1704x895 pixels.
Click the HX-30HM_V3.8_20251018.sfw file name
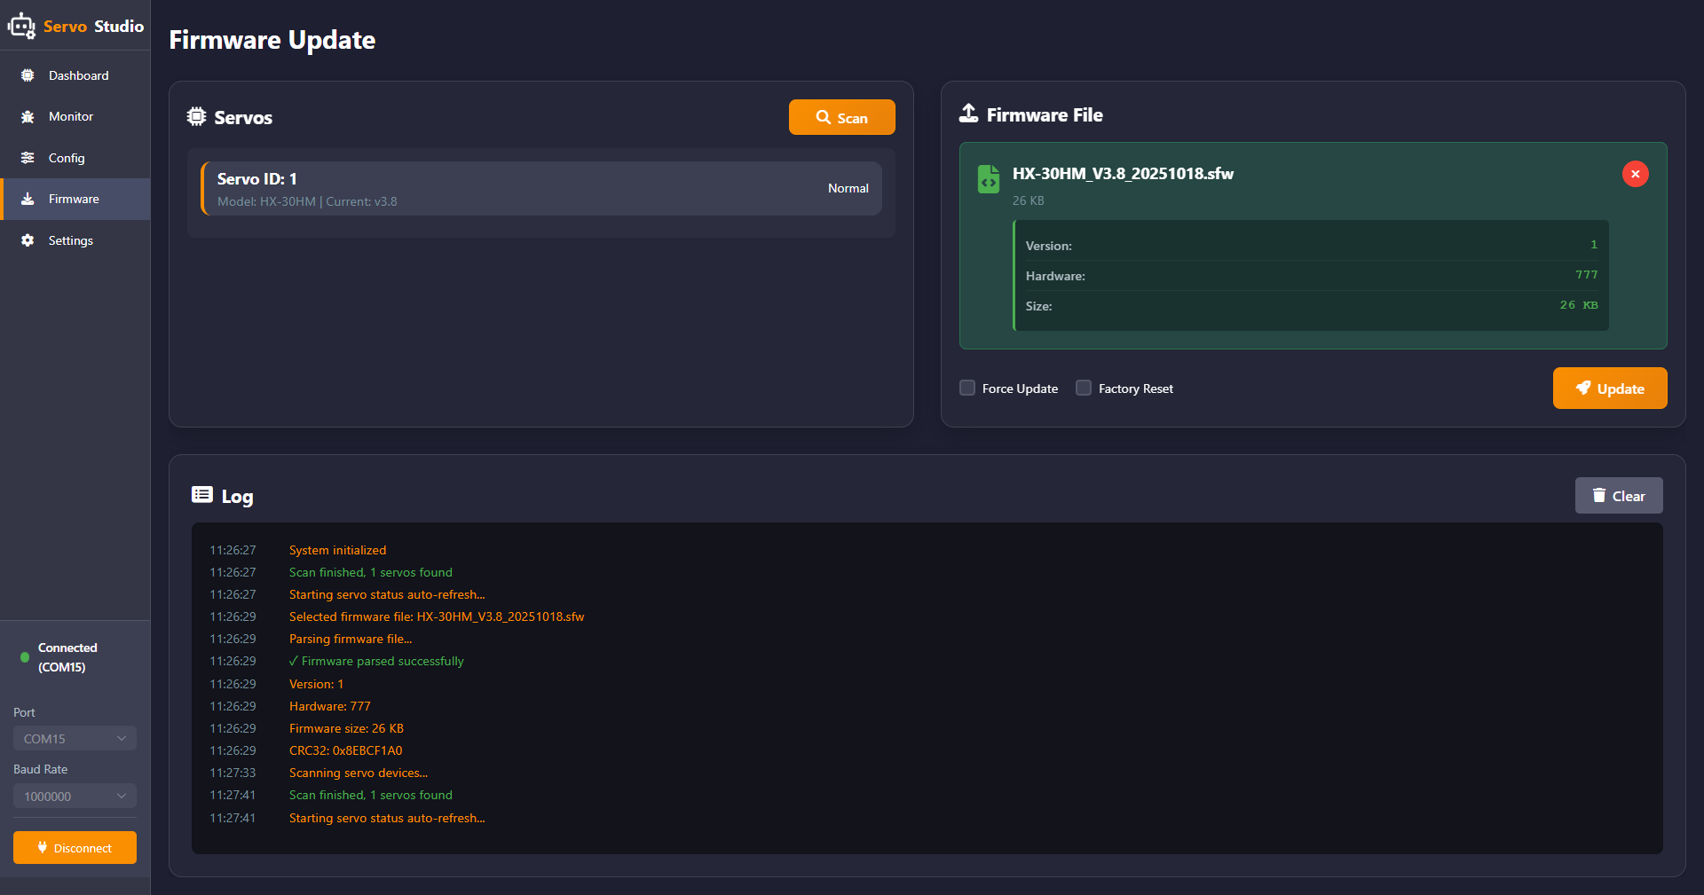(1123, 173)
